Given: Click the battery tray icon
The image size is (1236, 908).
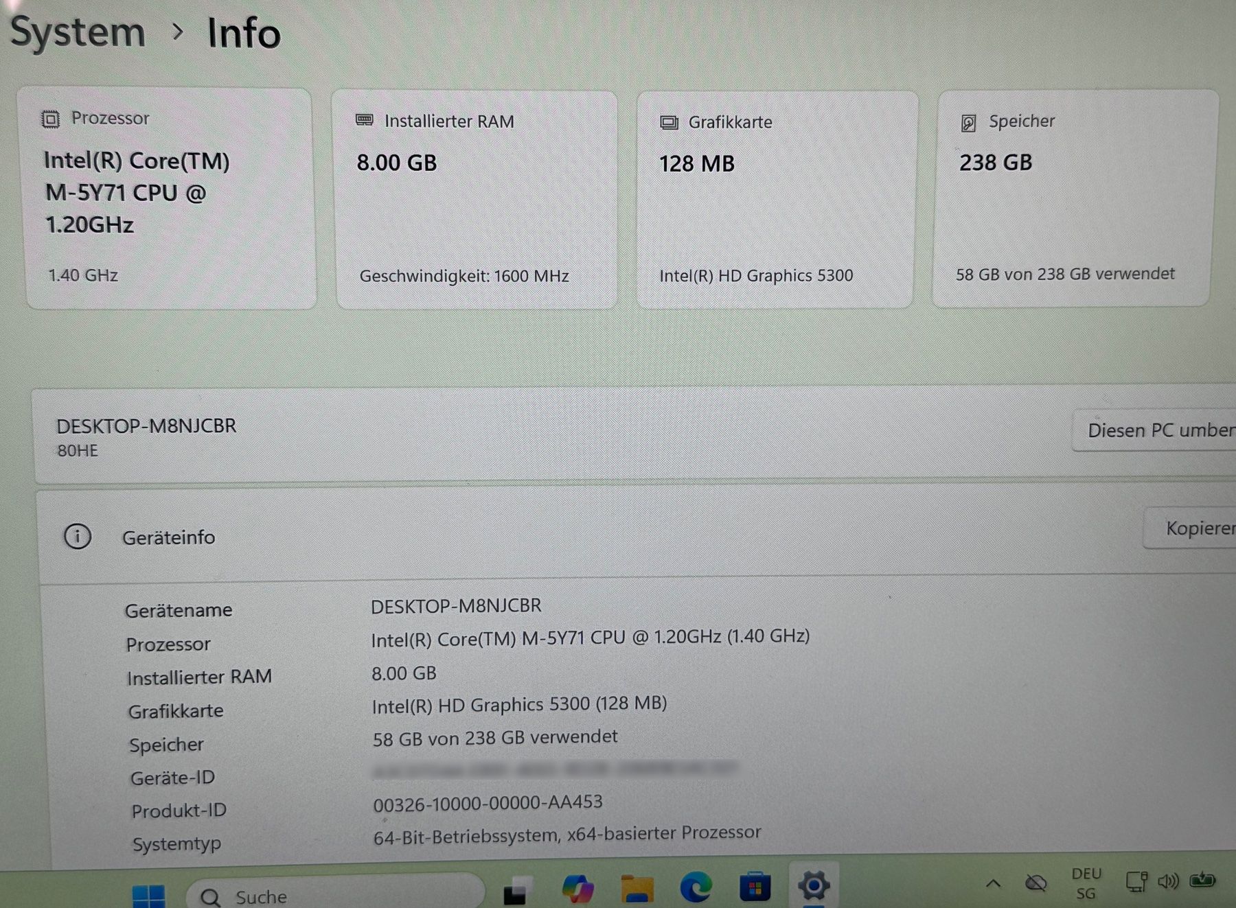Looking at the screenshot, I should pyautogui.click(x=1202, y=879).
